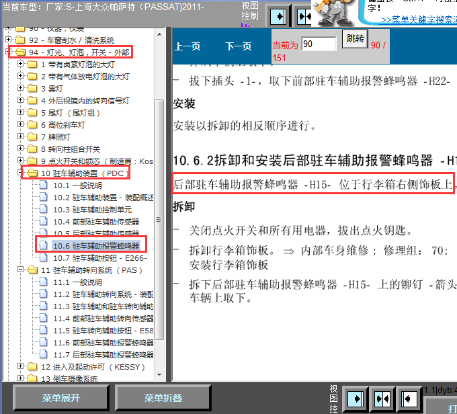Screen dimensions: 457x414
Task: Click tree scrollbar down arrow
Action: (159, 375)
